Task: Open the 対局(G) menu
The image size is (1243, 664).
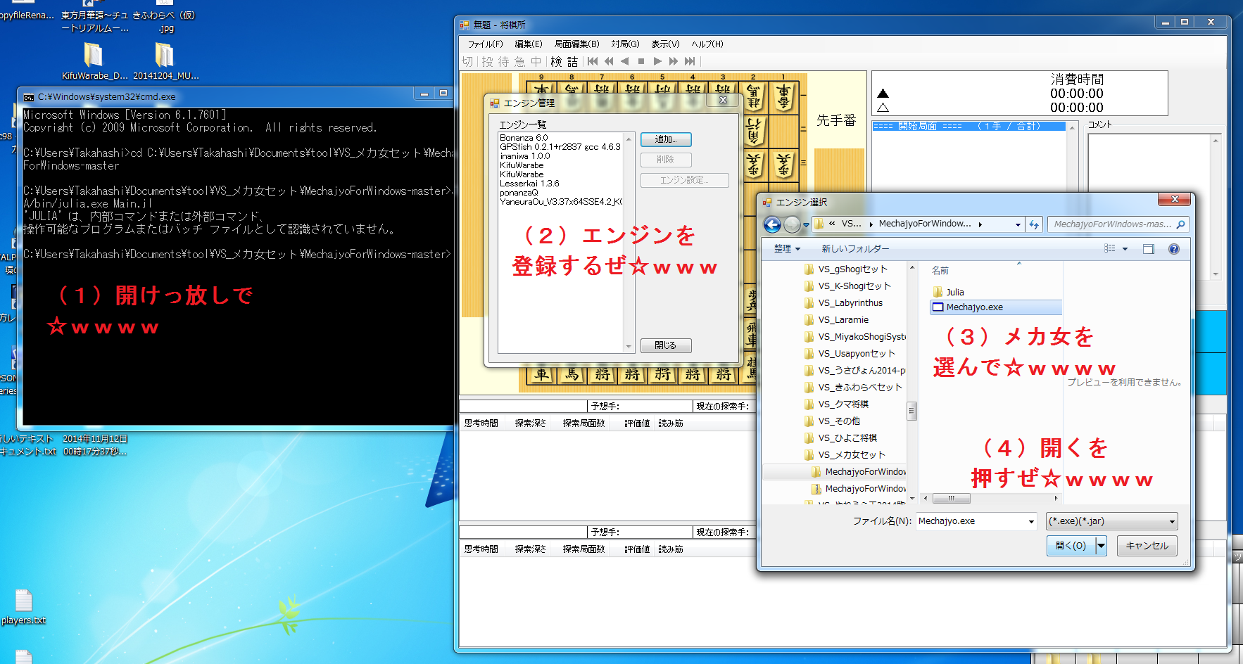Action: (x=625, y=44)
